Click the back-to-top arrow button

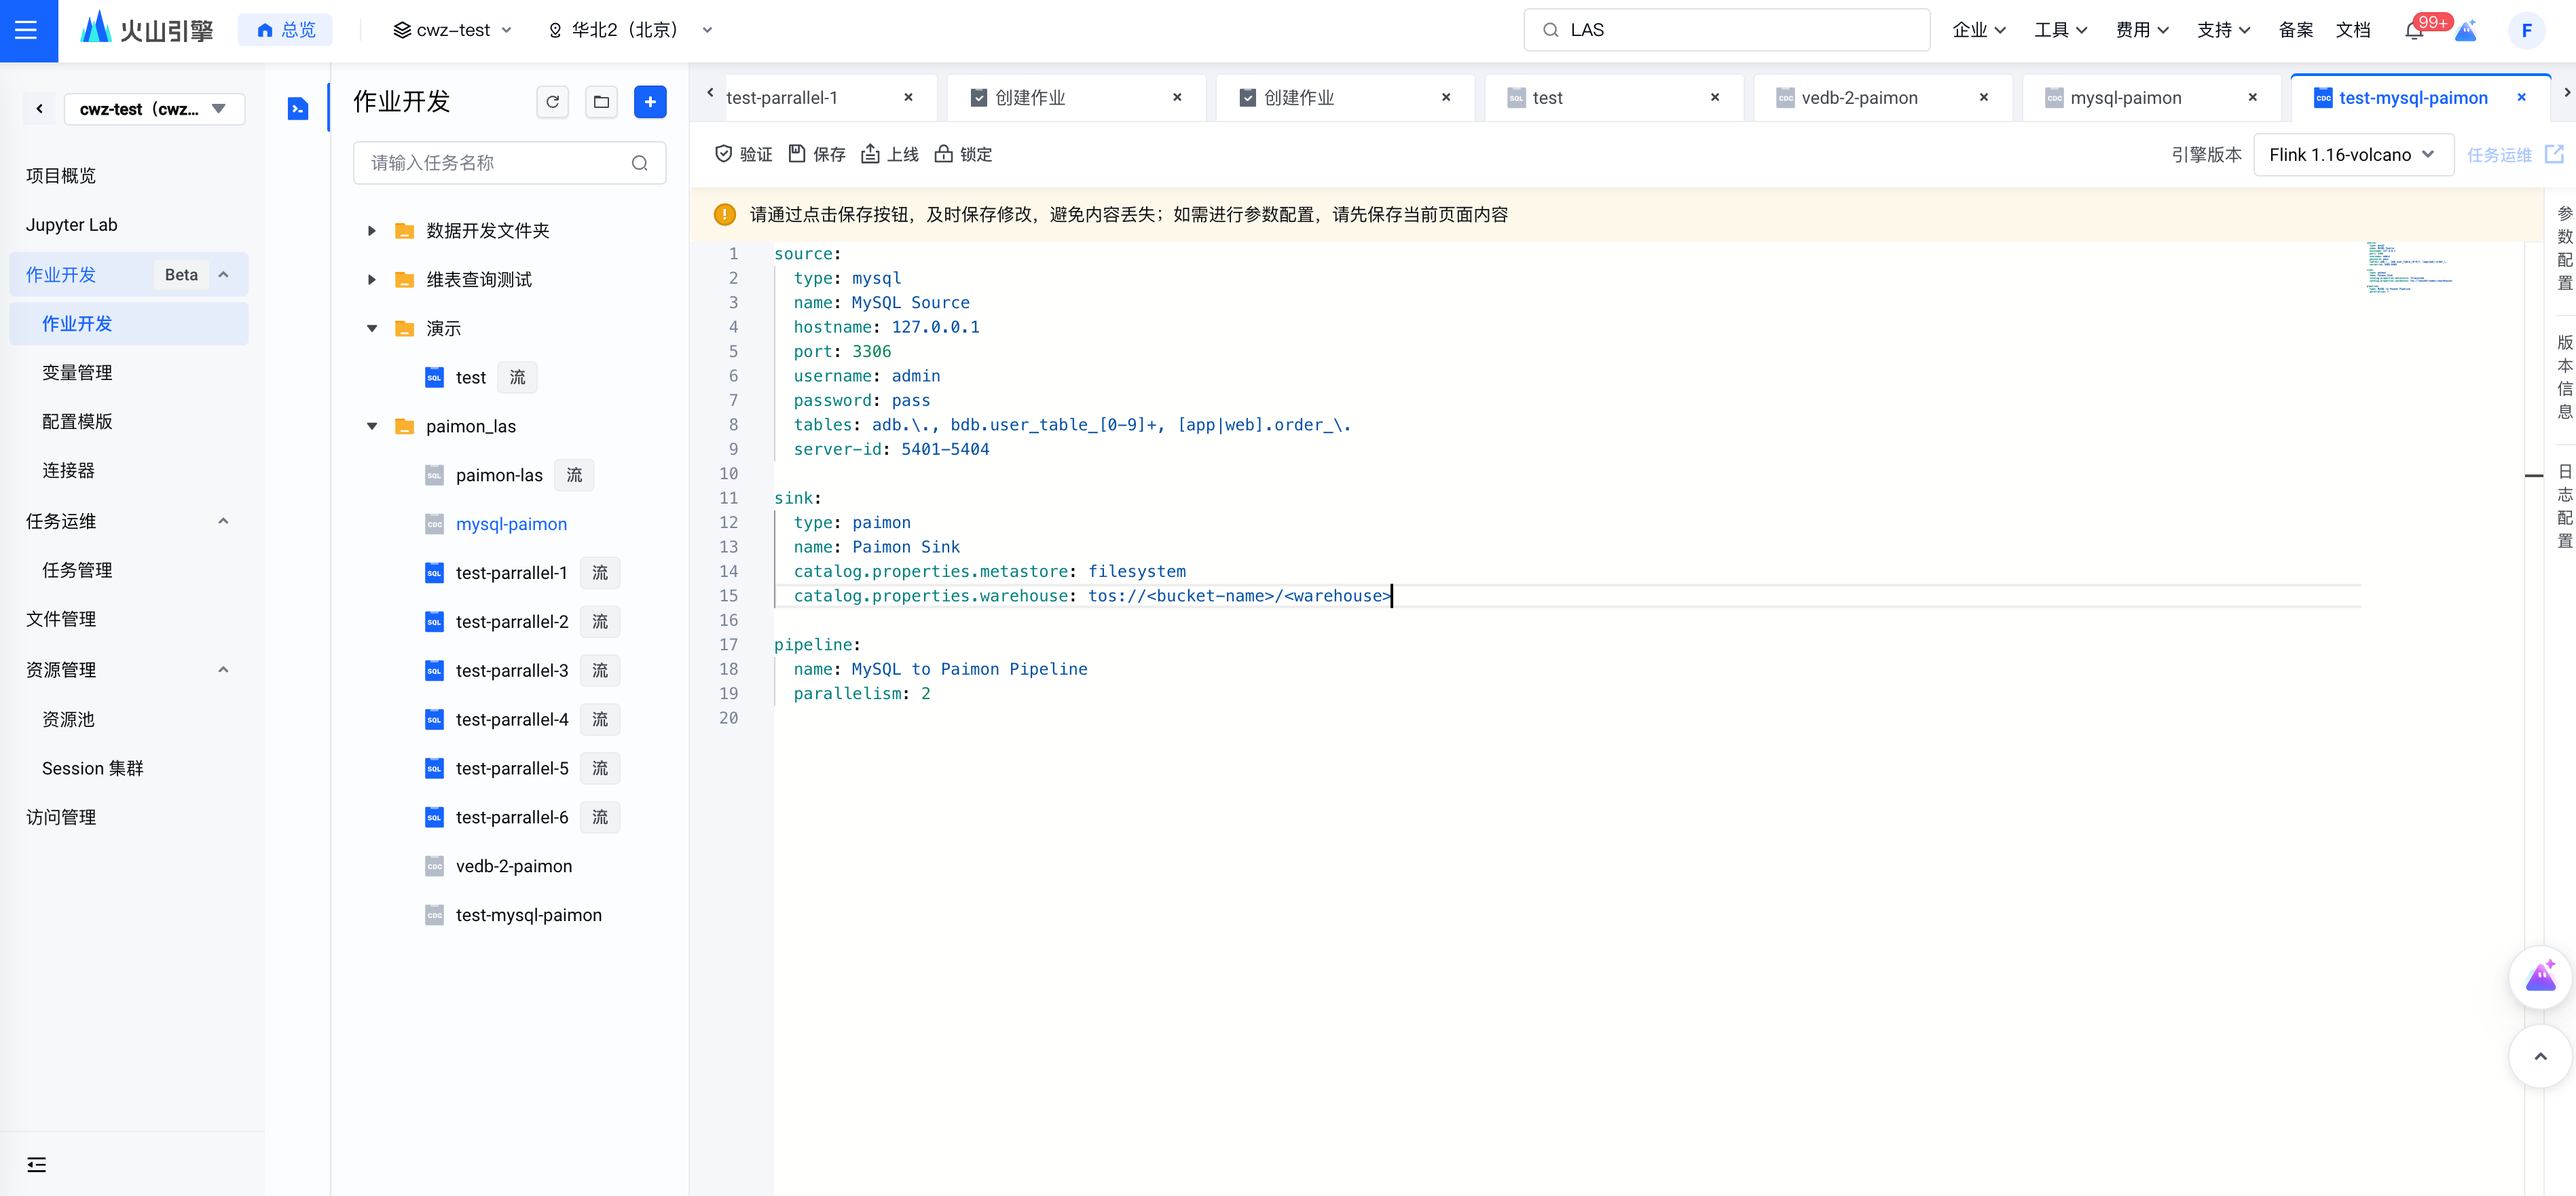(x=2540, y=1056)
